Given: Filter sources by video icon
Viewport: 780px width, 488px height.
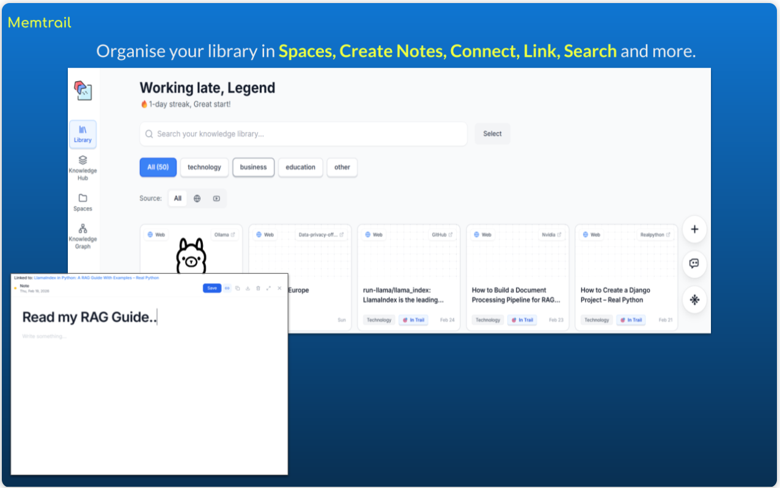Looking at the screenshot, I should point(216,198).
